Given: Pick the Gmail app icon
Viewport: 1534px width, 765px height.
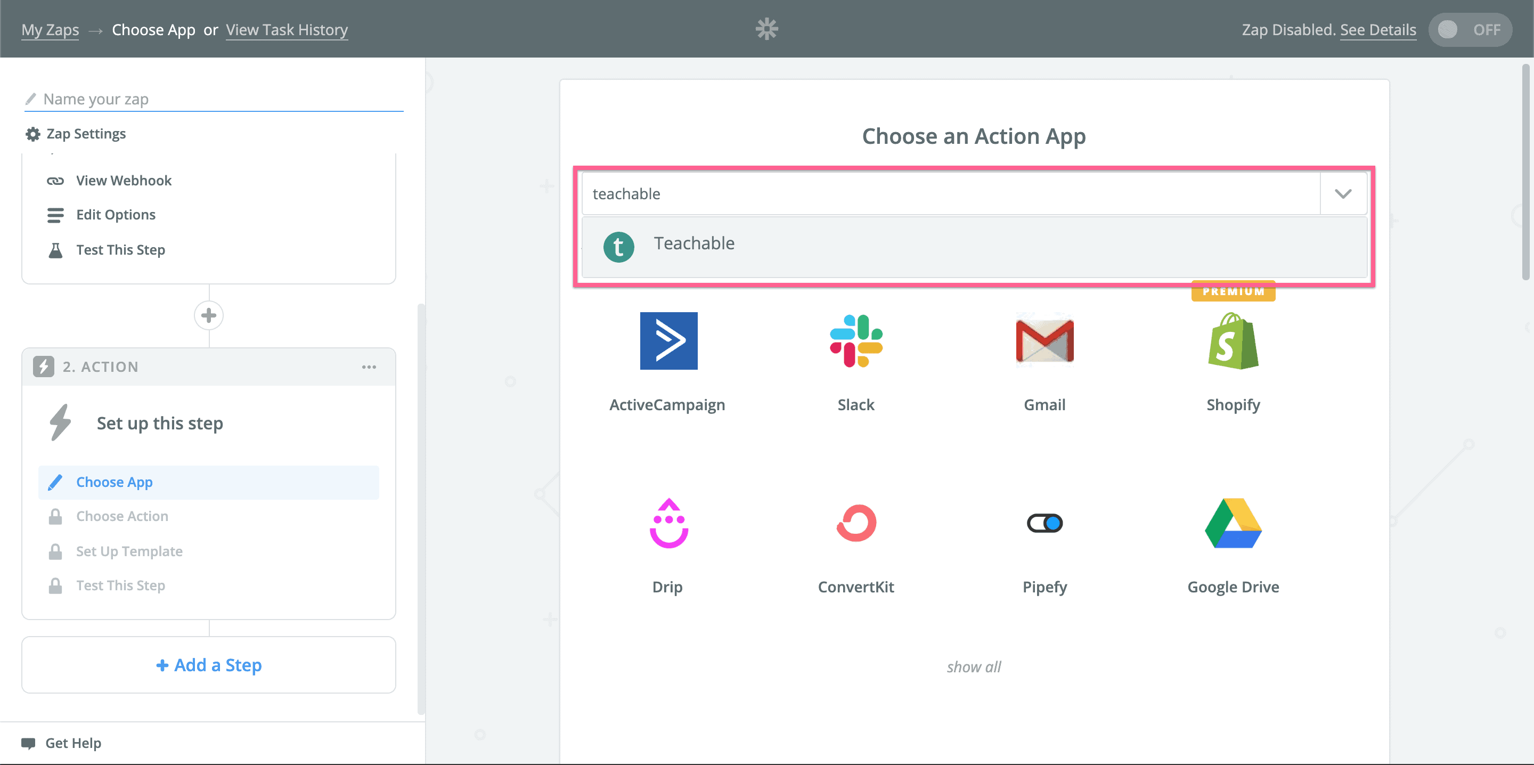Looking at the screenshot, I should 1045,341.
